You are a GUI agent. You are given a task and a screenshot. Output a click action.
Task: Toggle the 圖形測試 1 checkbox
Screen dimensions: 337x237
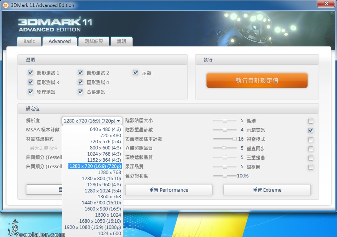(x=30, y=73)
